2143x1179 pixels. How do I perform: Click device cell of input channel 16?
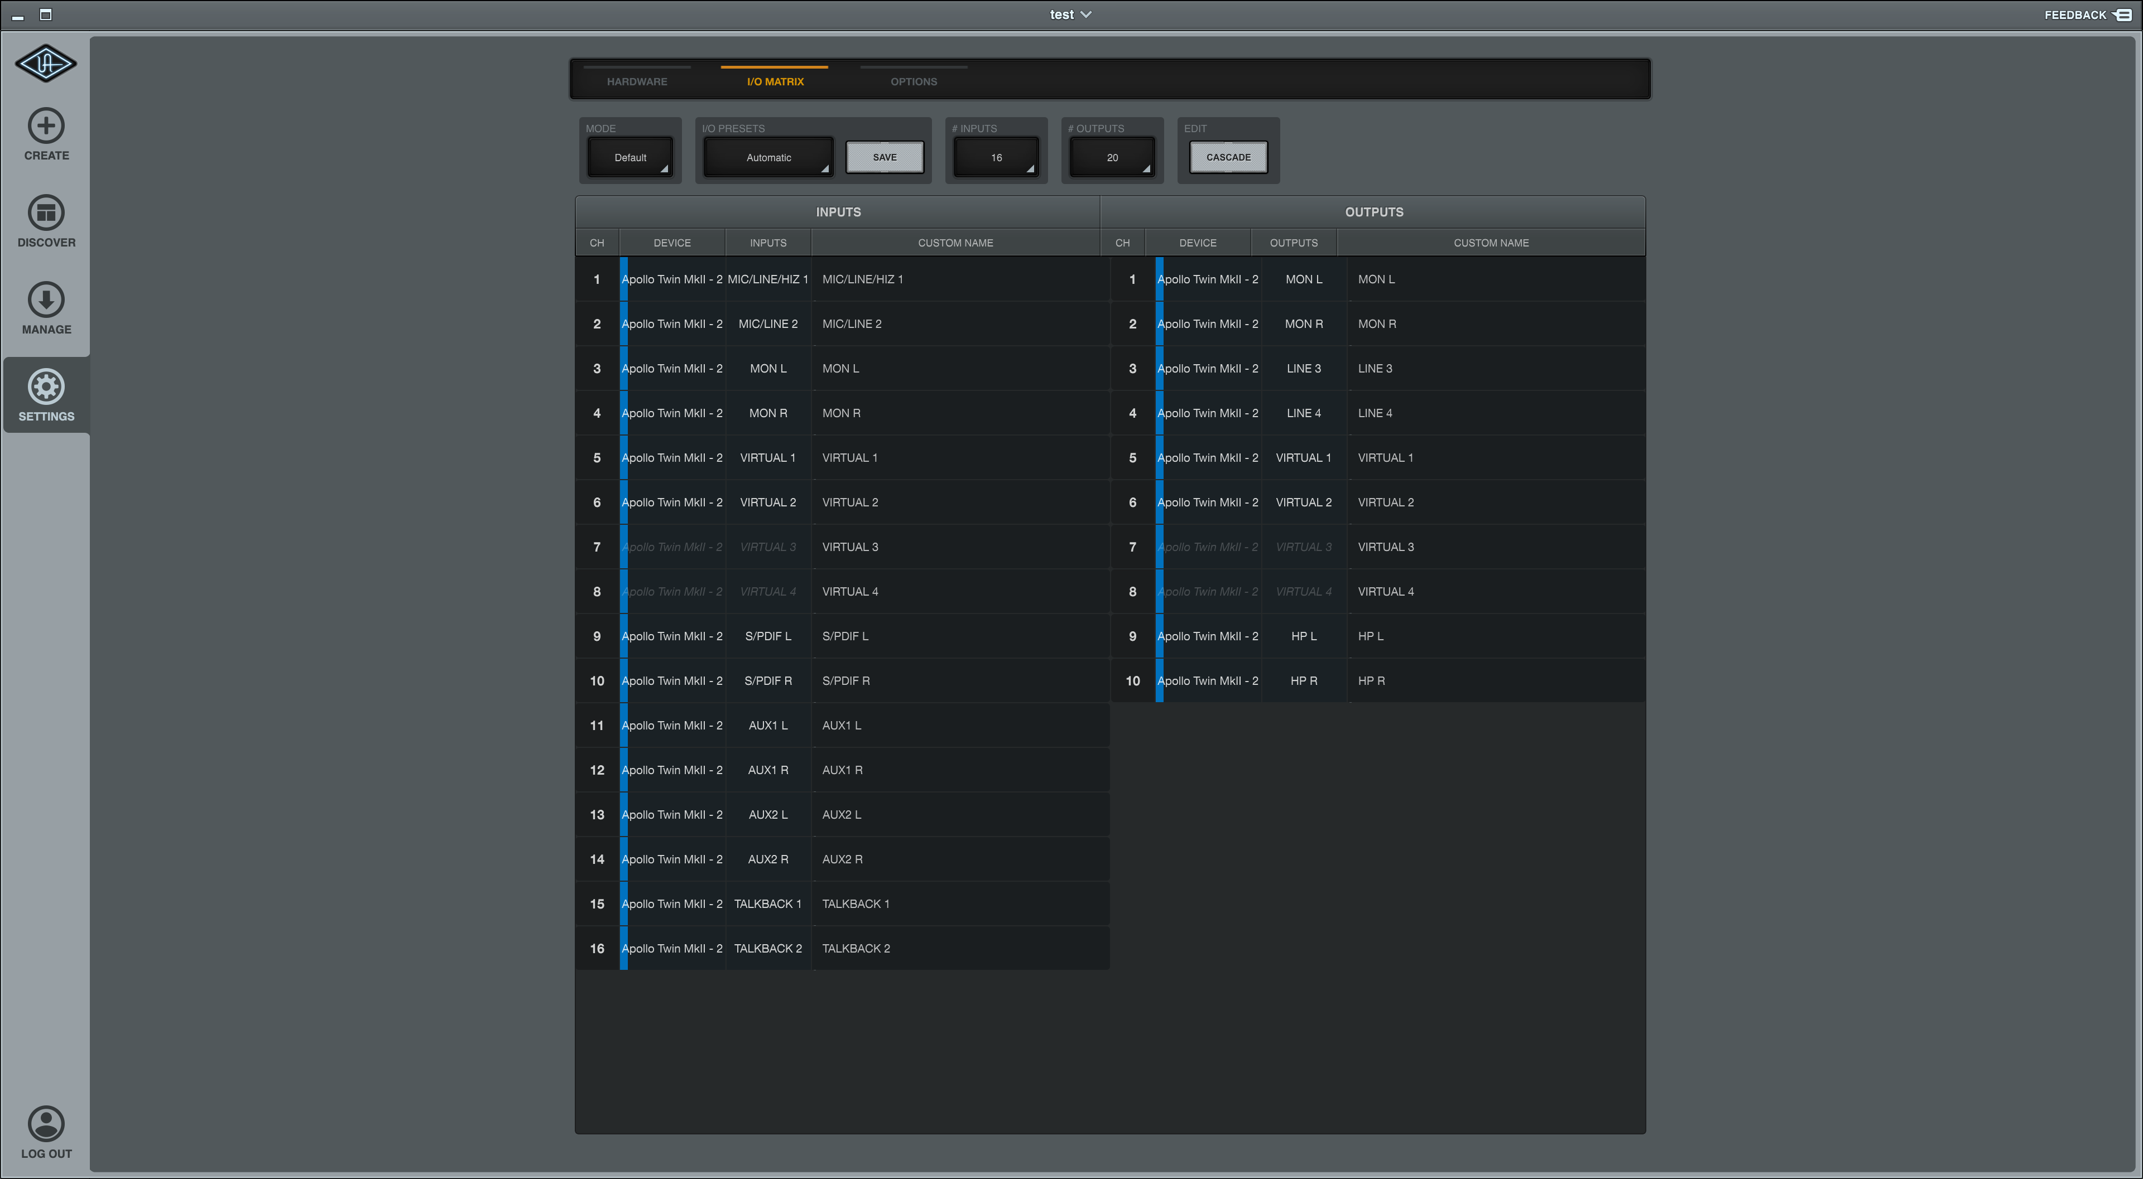tap(672, 949)
